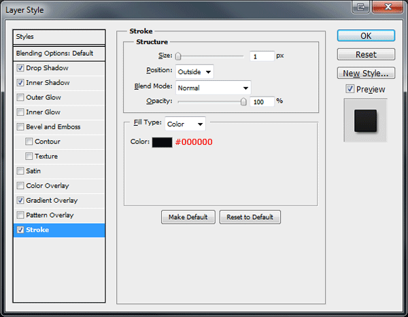
Task: Toggle the Drop Shadow checkbox
Action: 20,68
